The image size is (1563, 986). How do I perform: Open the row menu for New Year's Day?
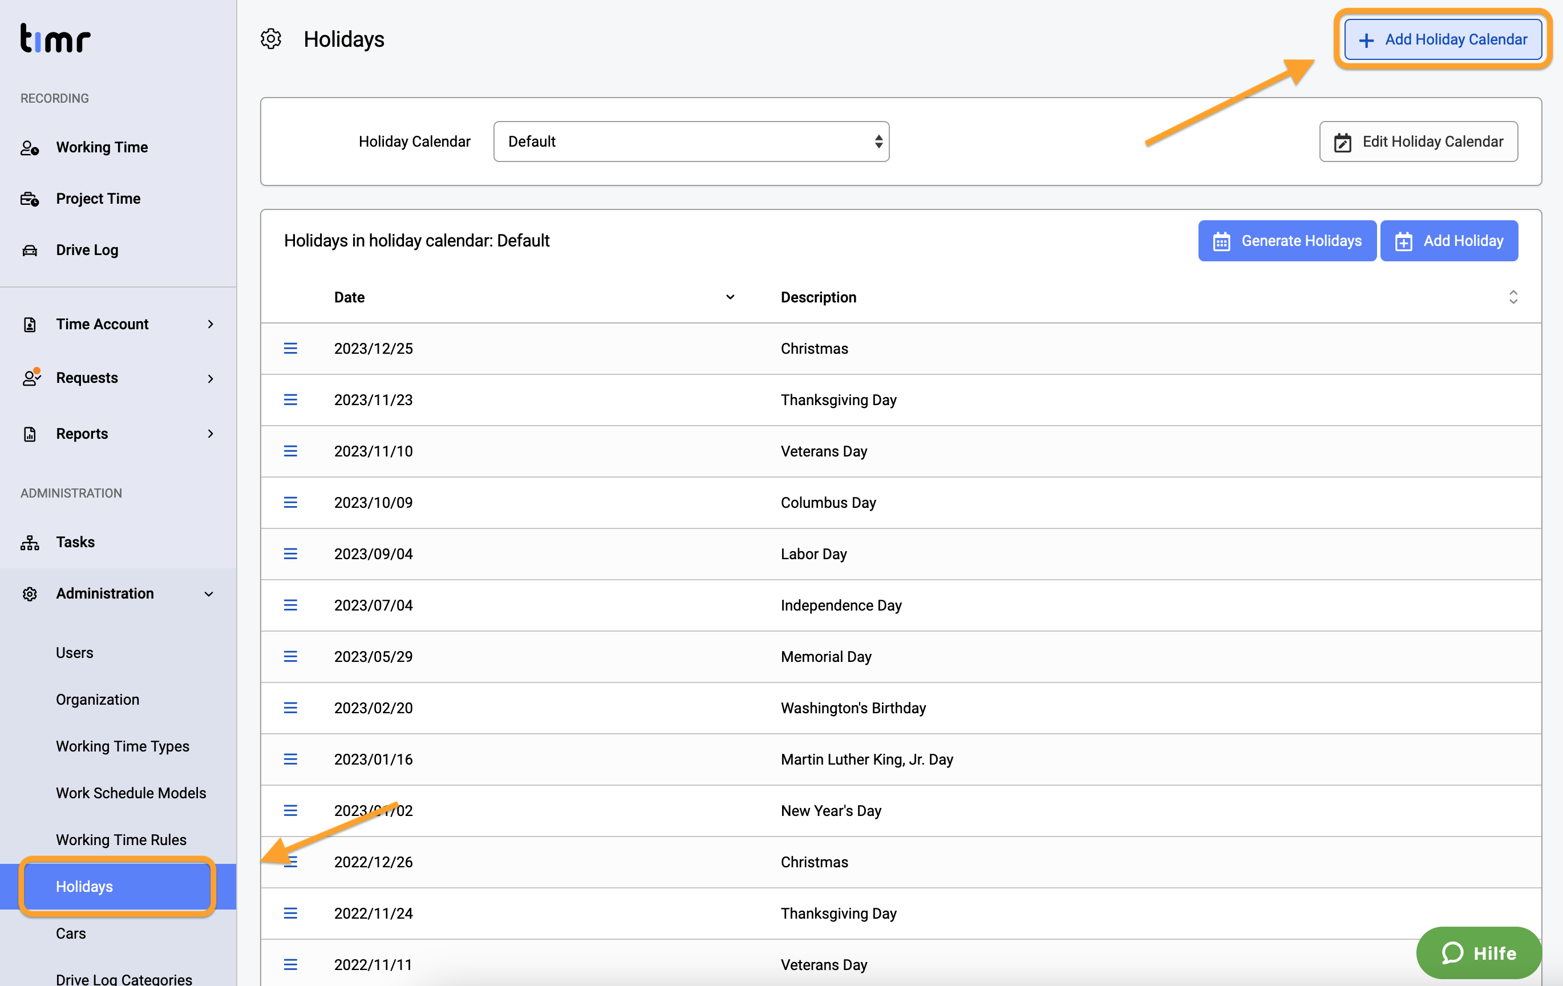point(290,810)
